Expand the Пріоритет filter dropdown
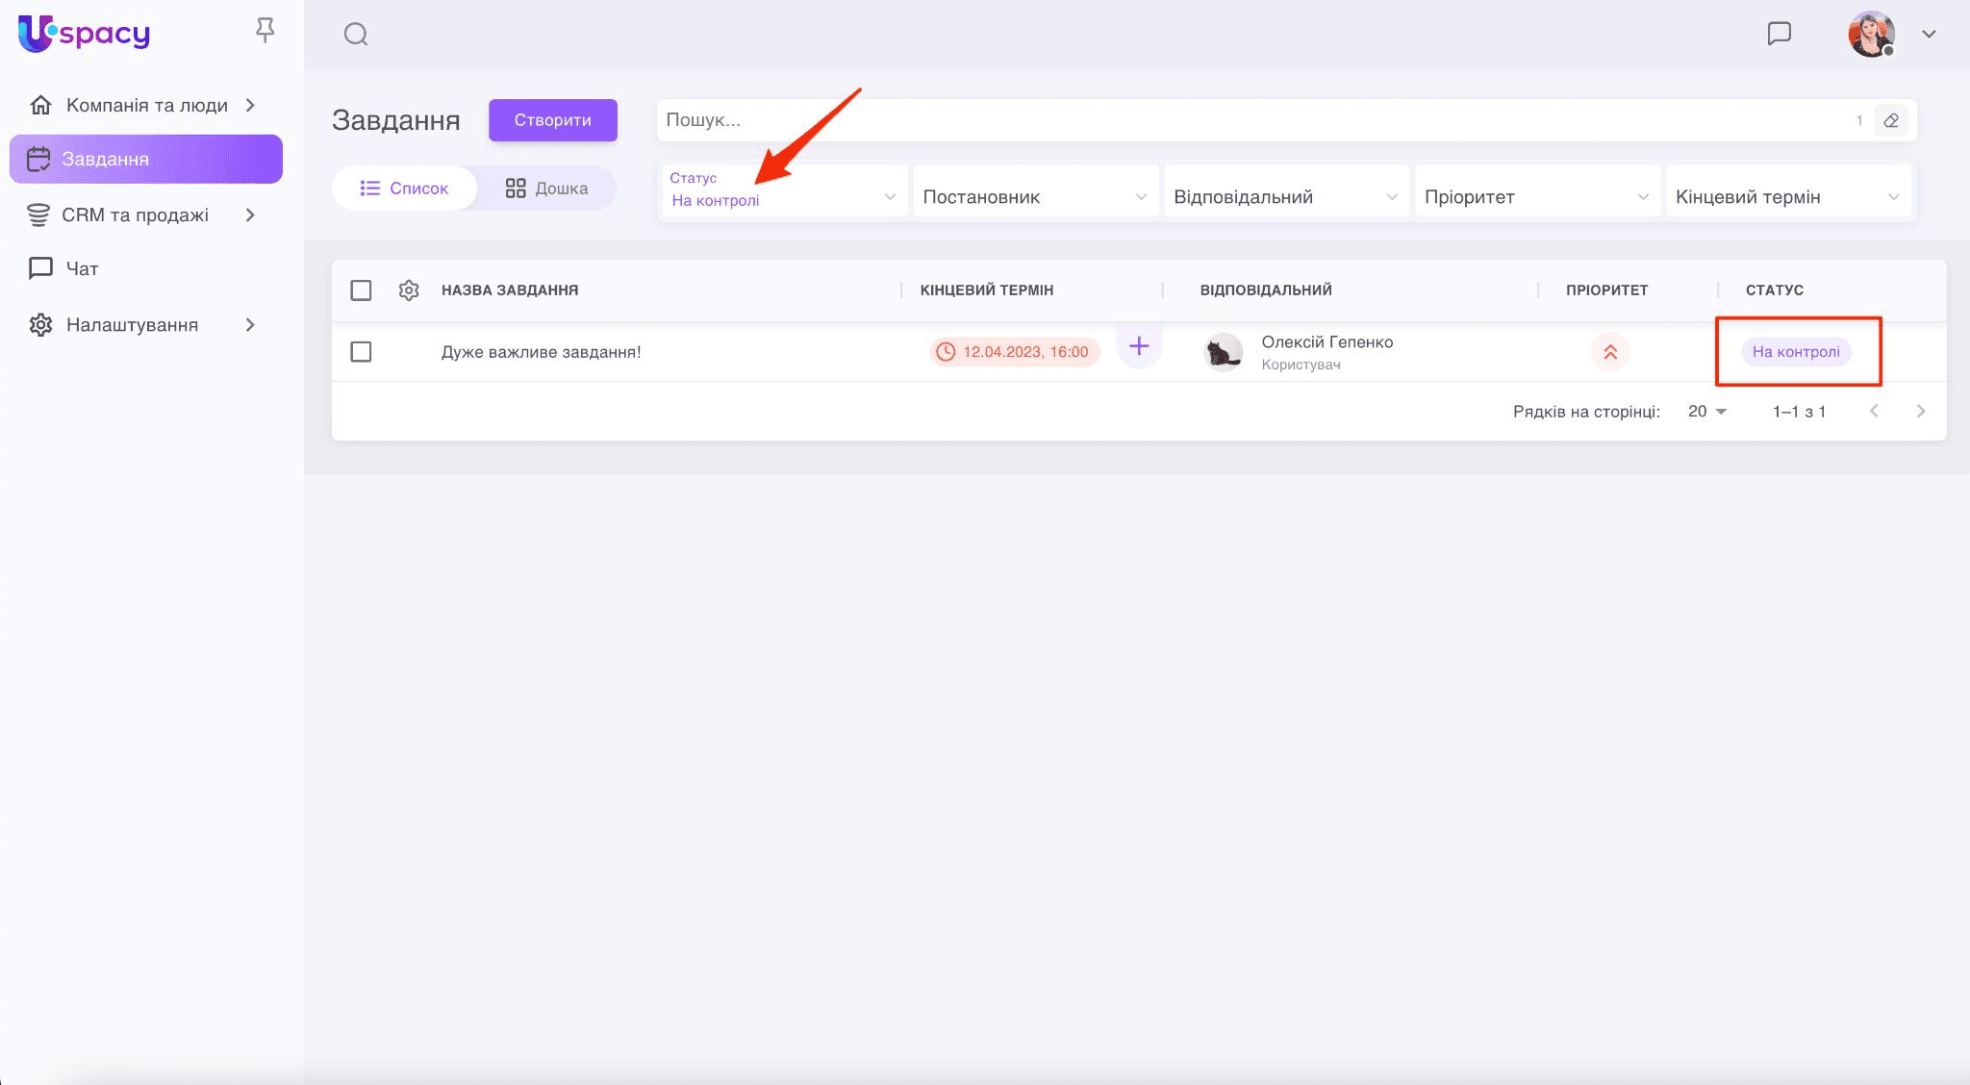The image size is (1970, 1085). (x=1536, y=197)
